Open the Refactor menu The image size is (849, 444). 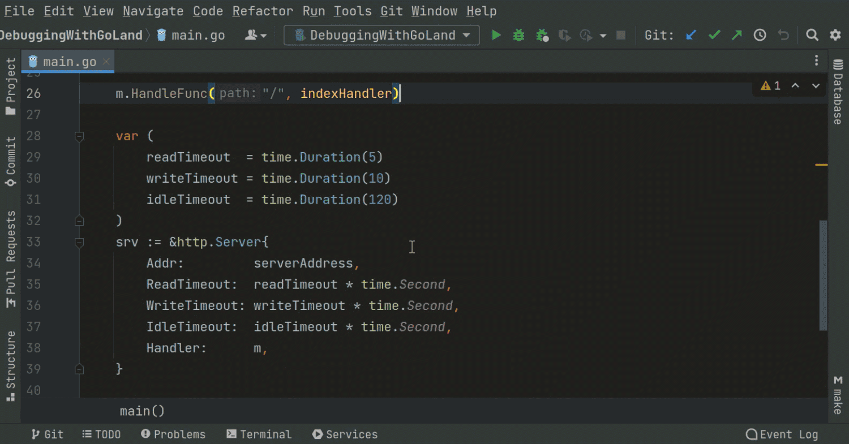[263, 11]
